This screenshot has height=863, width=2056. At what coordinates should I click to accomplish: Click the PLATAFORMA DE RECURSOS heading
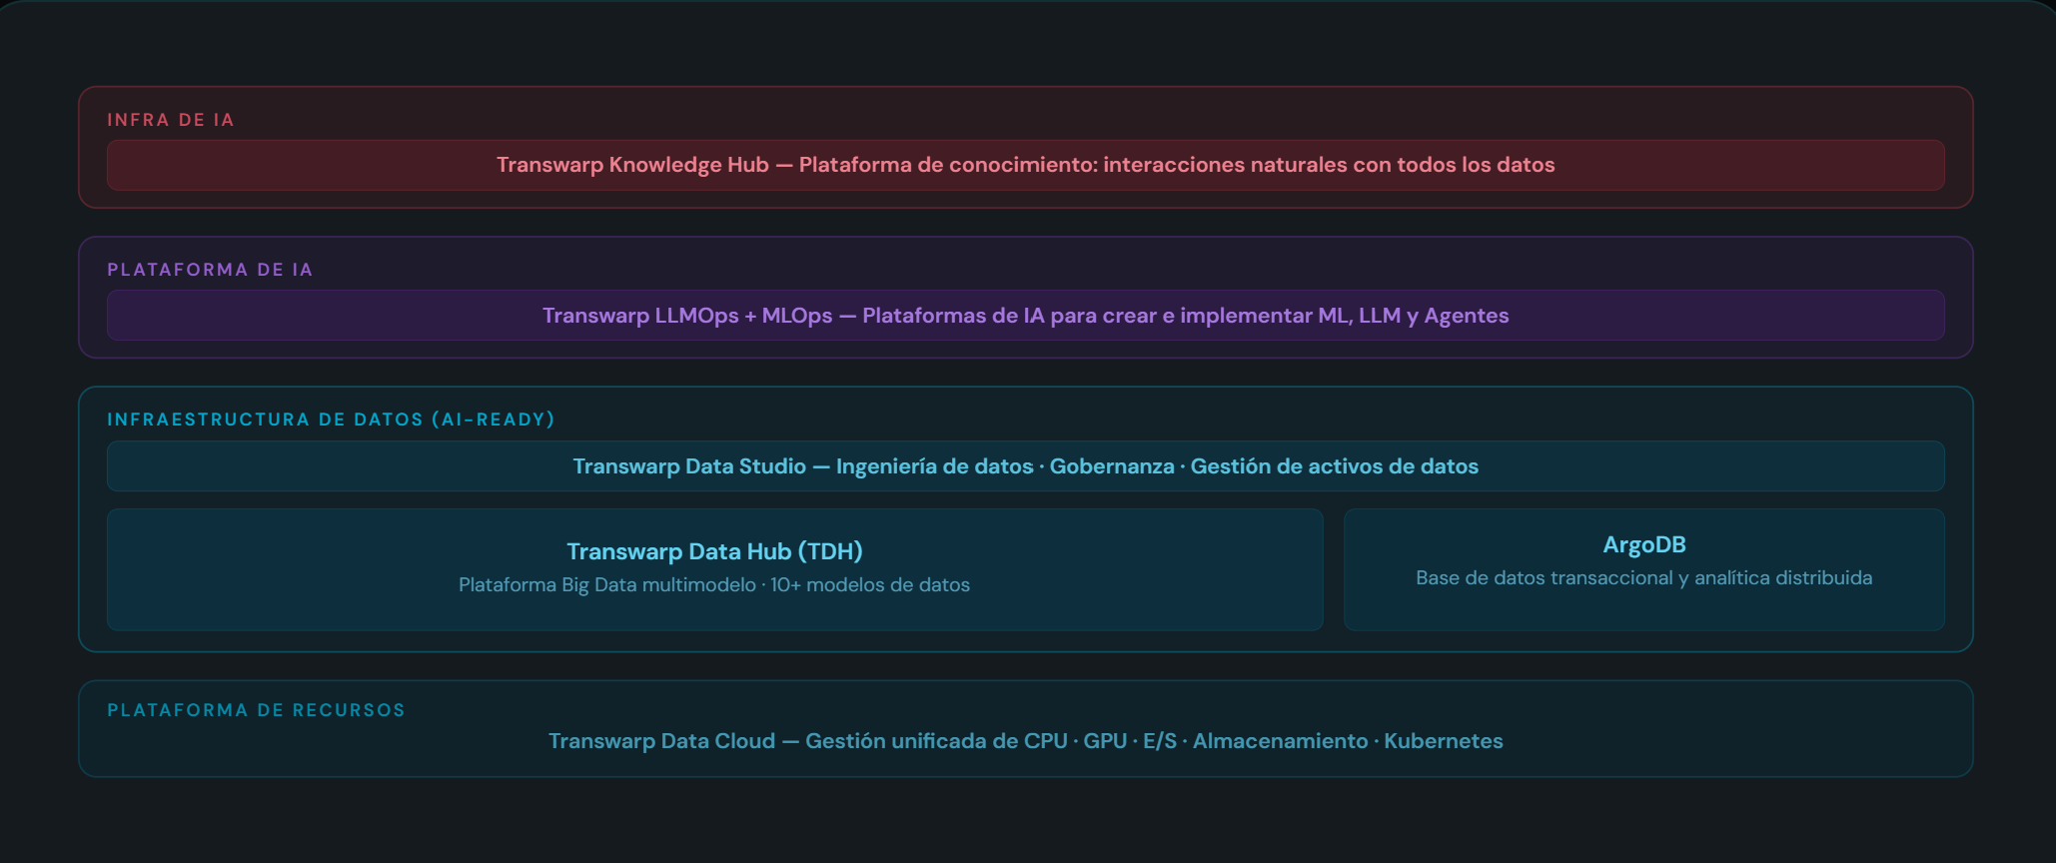[256, 710]
